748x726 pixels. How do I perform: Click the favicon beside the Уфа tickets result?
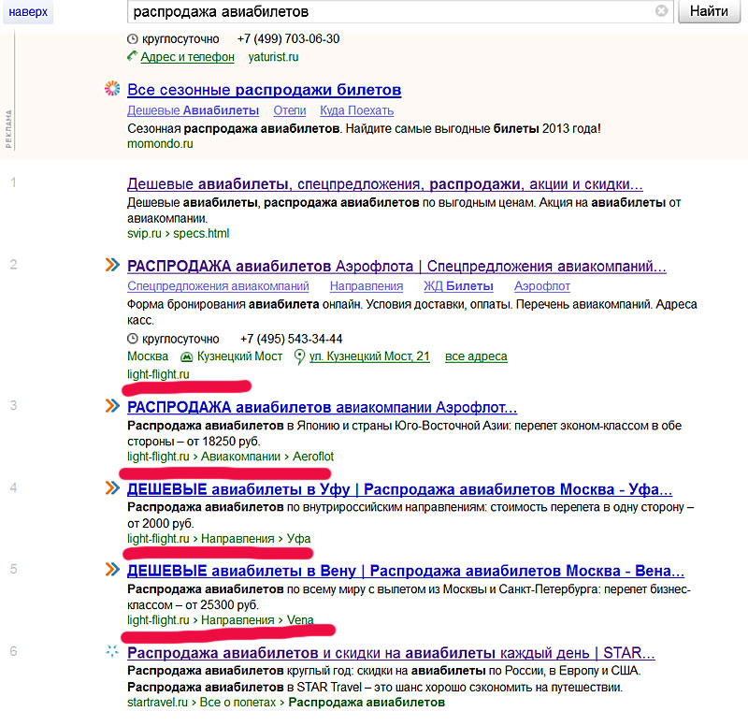coord(112,489)
